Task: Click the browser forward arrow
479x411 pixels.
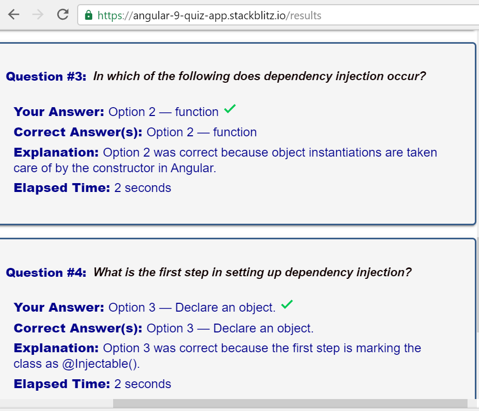Action: click(38, 15)
